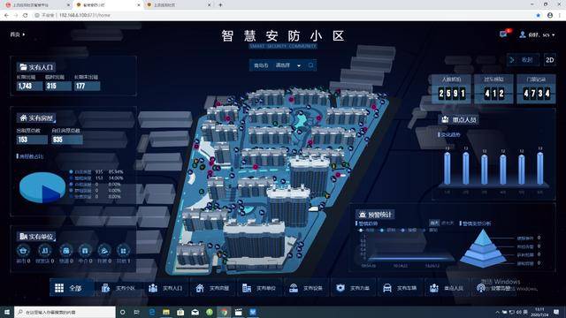Viewport: 566px width, 318px height.
Task: Toggle second series in alarm trend legend
Action: point(388,230)
